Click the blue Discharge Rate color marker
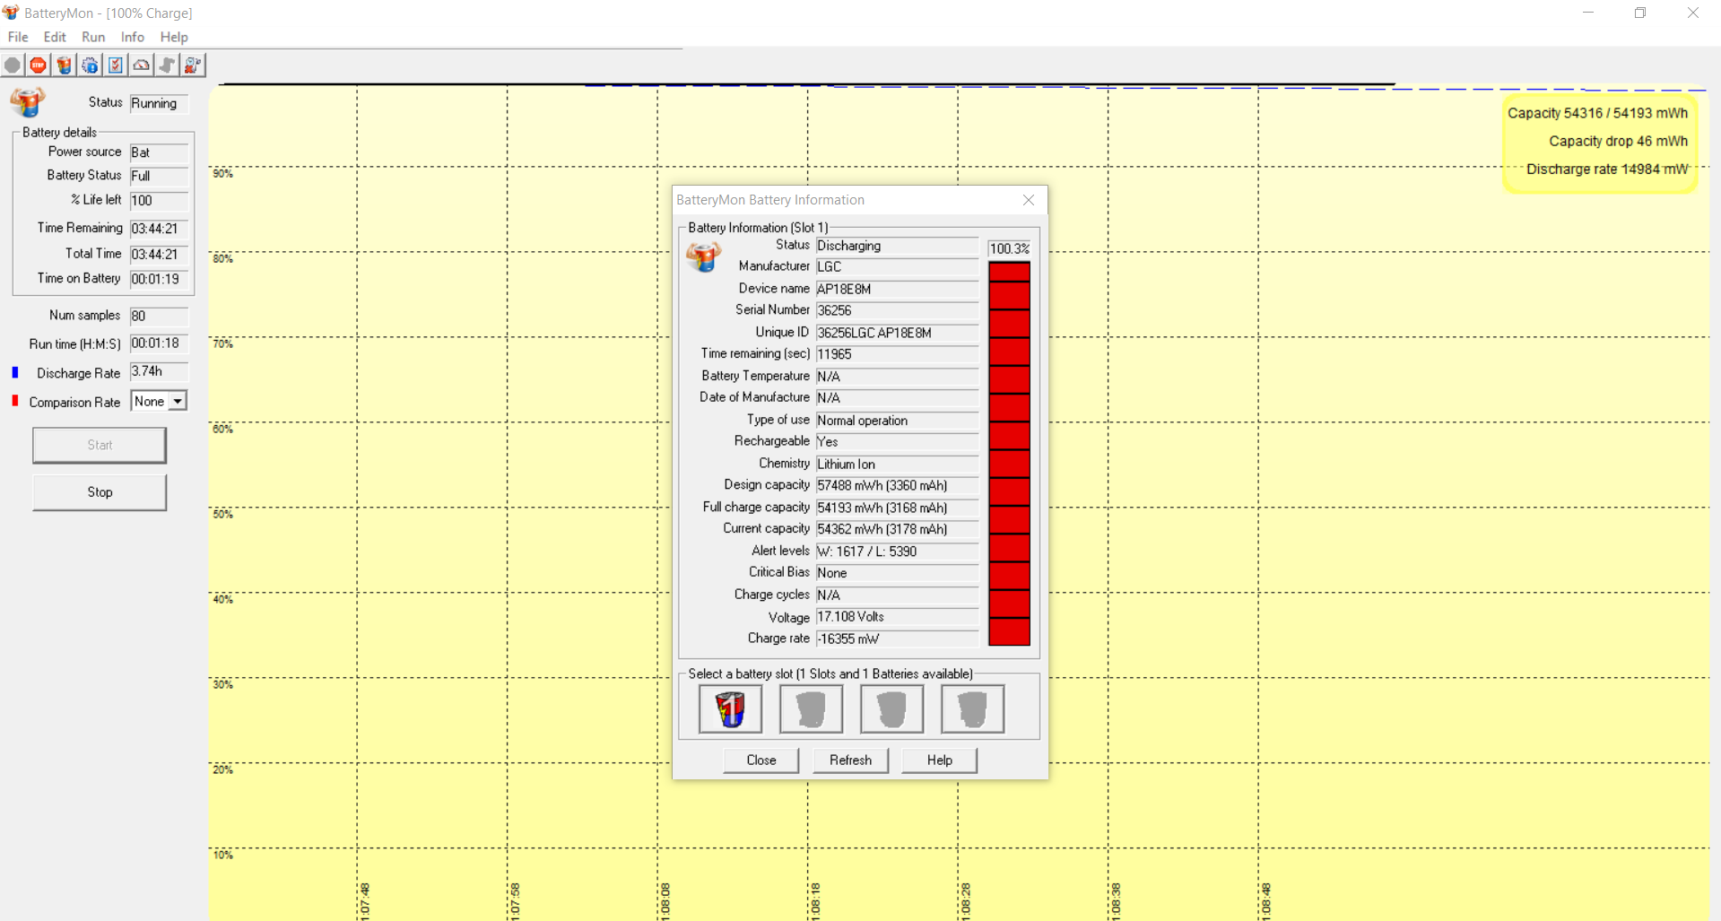Screen dimensions: 1721x921 [x=14, y=372]
